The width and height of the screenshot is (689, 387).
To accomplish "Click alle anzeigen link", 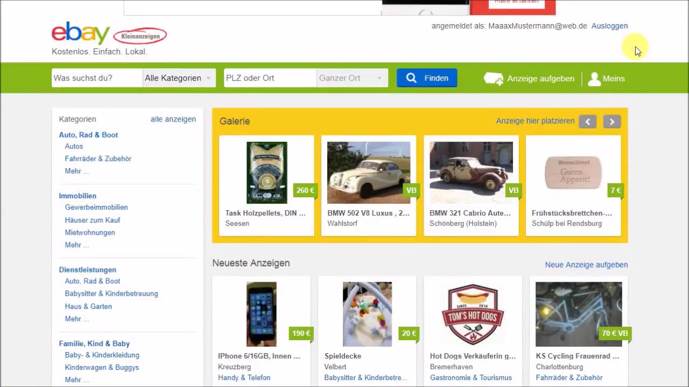I will (x=173, y=119).
